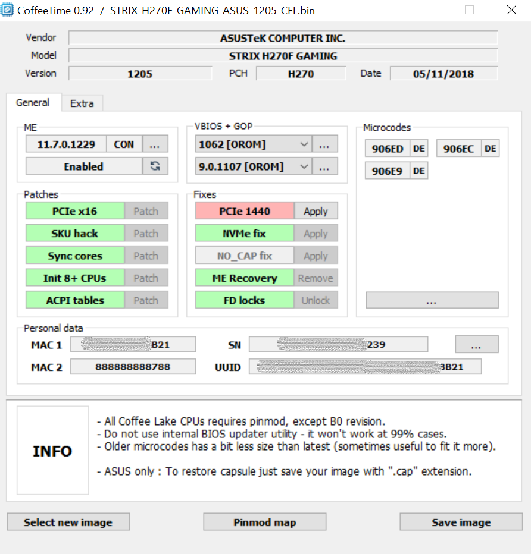Click ellipsis button next to VBIOS dropdown
Screen dimensions: 531x554
coord(325,144)
